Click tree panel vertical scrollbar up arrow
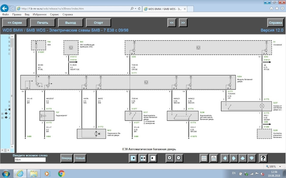The height and width of the screenshot is (178, 286). tap(12, 36)
